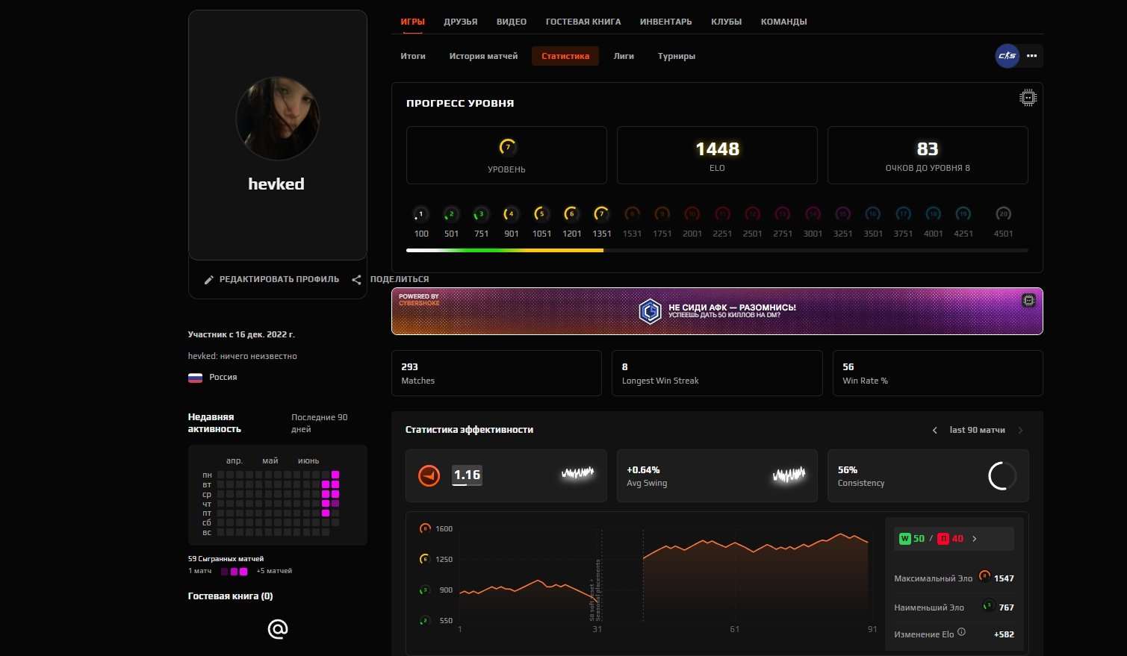Image resolution: width=1127 pixels, height=656 pixels.
Task: Click the Russia flag icon
Action: tap(195, 378)
